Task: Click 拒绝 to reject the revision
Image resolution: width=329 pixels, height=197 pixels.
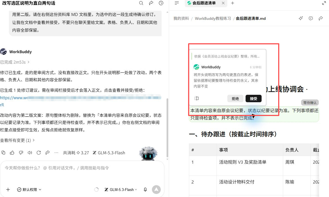Action: tap(235, 99)
